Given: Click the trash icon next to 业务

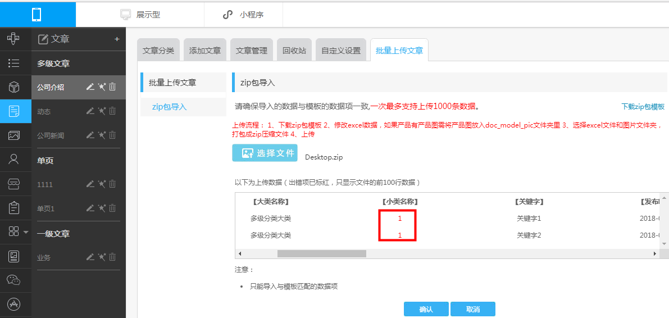Looking at the screenshot, I should (112, 257).
